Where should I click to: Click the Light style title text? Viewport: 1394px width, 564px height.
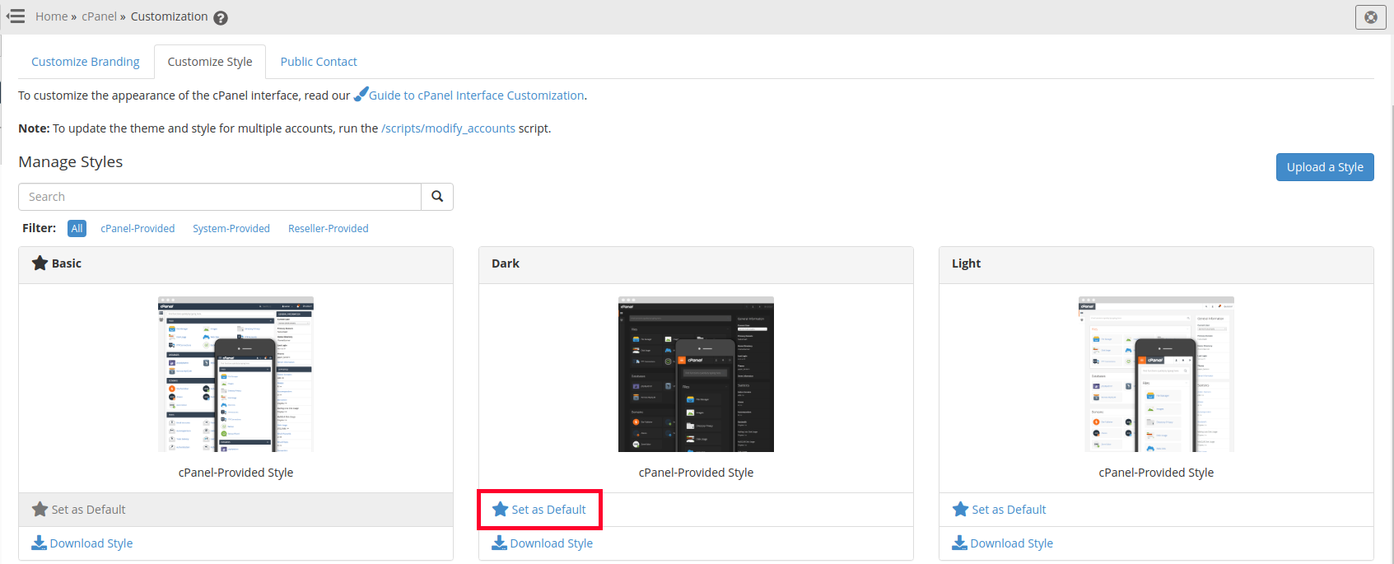pyautogui.click(x=966, y=263)
